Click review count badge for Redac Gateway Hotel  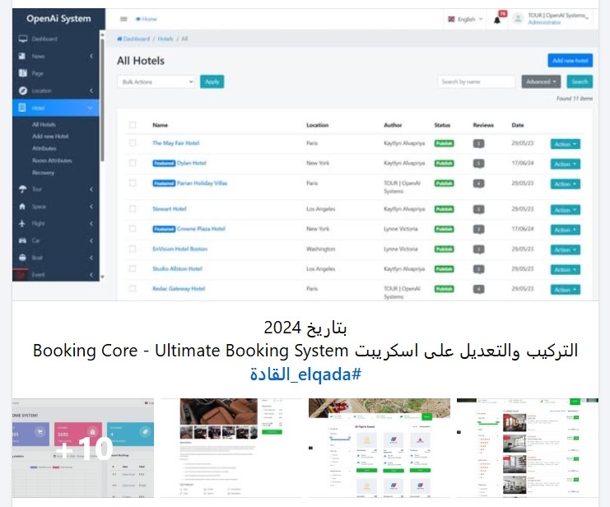479,289
